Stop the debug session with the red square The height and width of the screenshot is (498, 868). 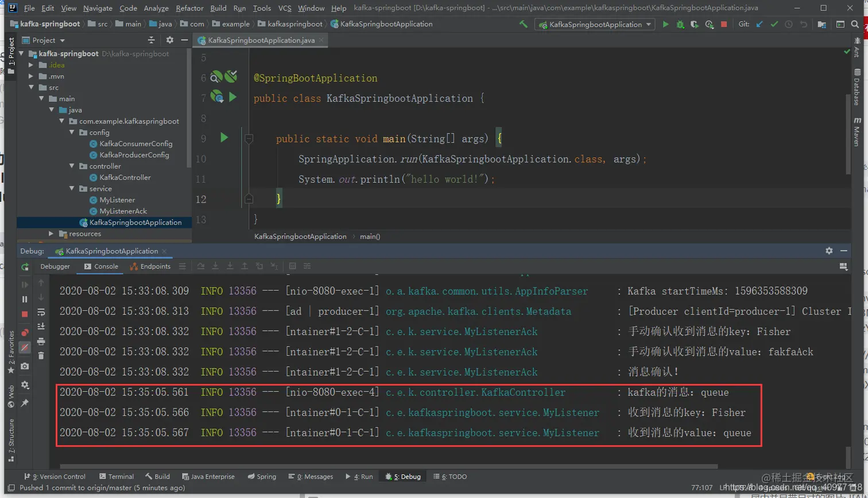point(25,314)
